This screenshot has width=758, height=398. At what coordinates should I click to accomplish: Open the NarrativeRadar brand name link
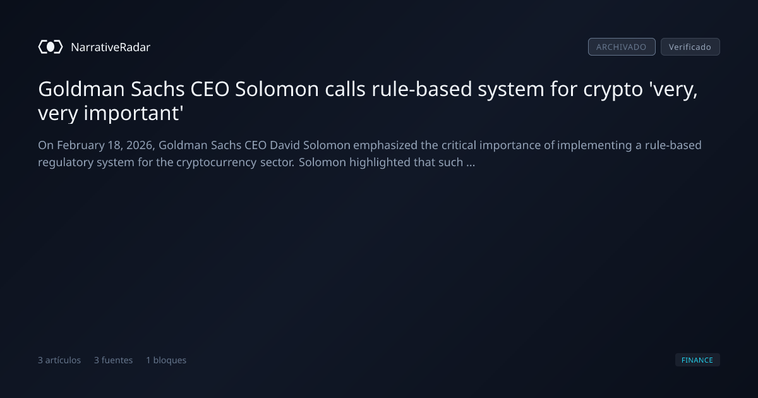[x=111, y=47]
